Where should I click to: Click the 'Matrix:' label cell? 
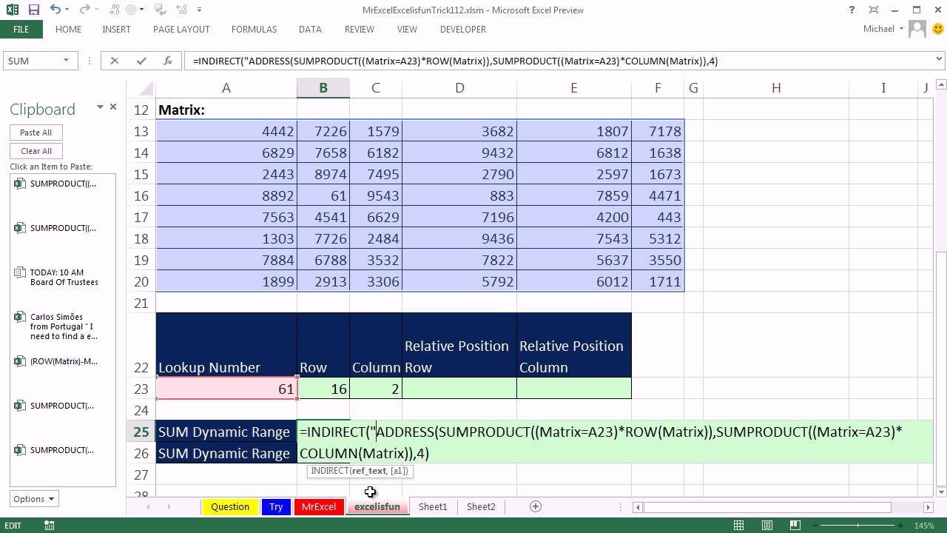226,110
